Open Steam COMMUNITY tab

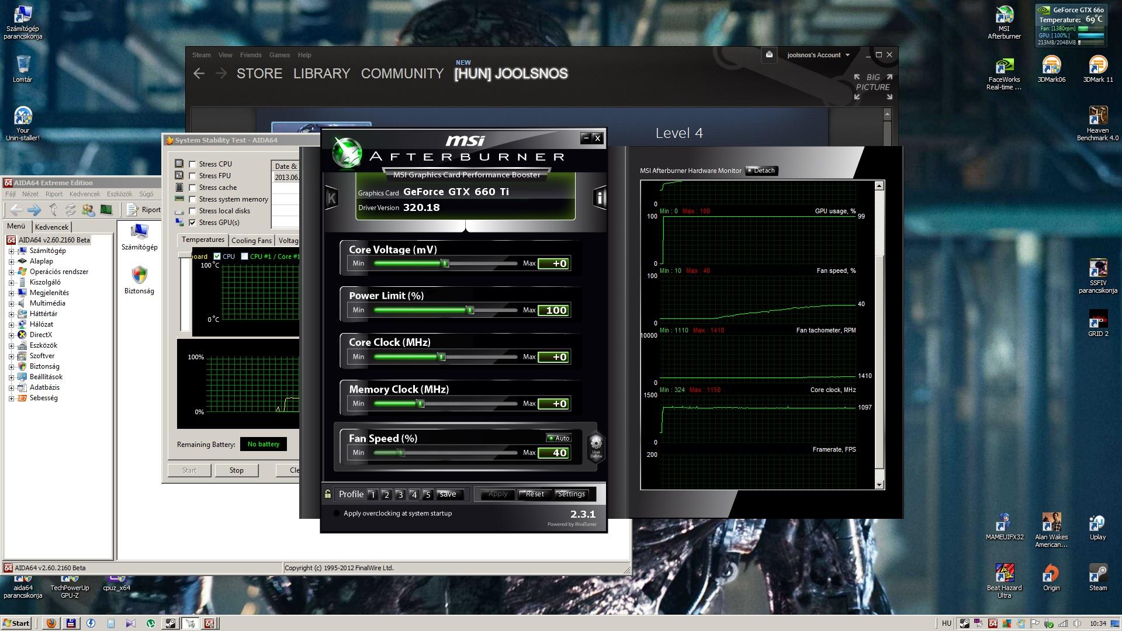coord(402,74)
